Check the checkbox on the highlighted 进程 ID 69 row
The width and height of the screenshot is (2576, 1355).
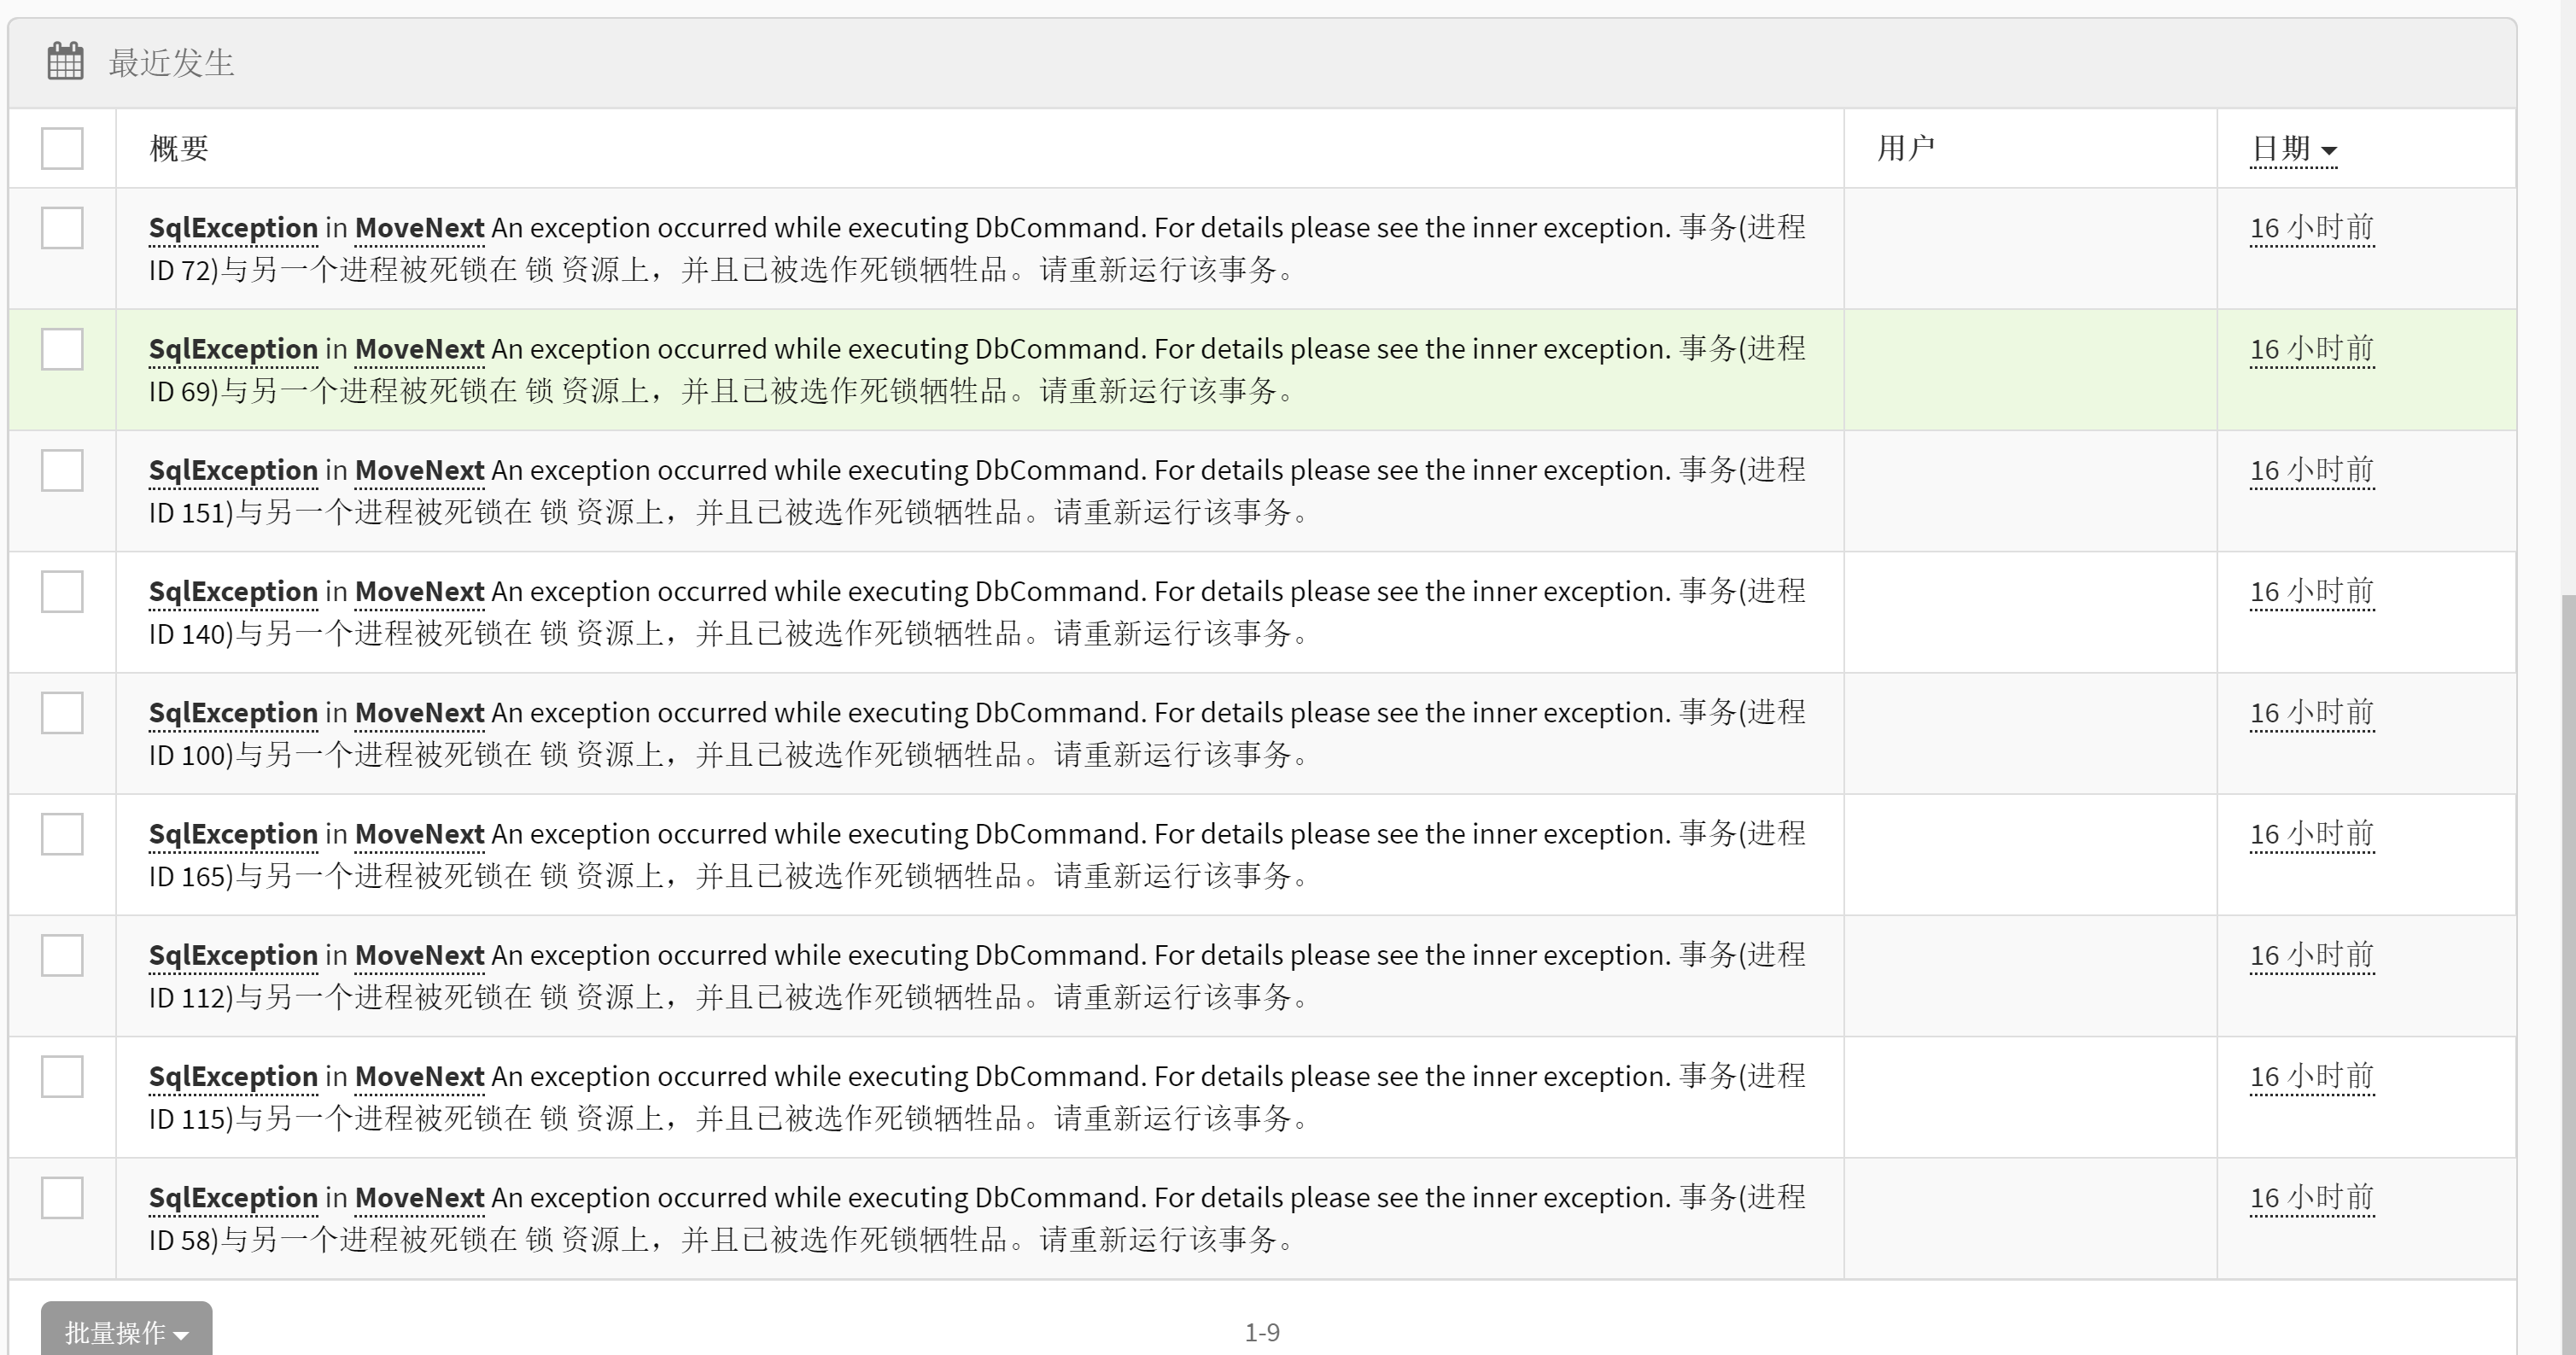pos(62,350)
